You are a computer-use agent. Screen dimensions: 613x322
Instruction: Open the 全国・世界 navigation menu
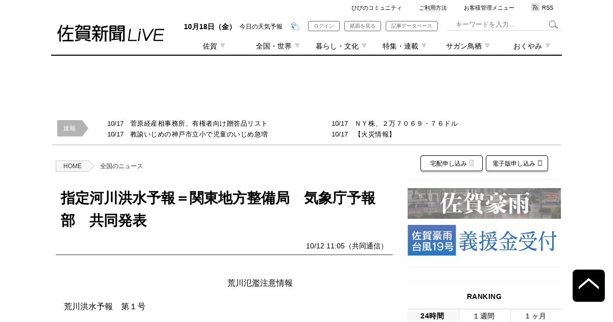point(274,46)
